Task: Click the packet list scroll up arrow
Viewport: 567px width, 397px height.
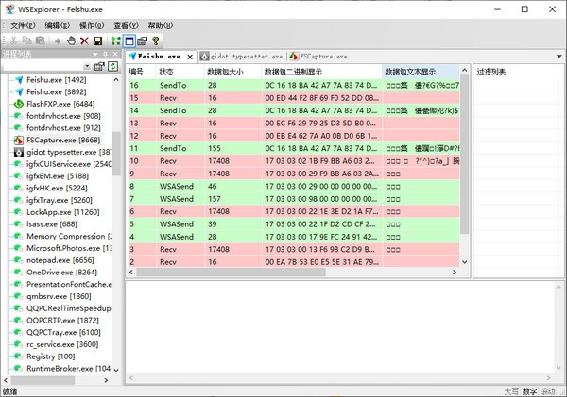Action: pos(465,70)
